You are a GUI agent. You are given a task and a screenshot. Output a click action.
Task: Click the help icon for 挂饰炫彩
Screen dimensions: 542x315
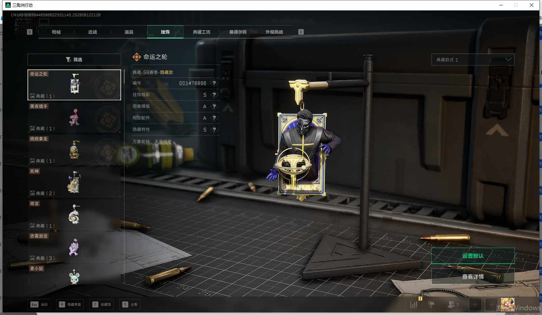pyautogui.click(x=214, y=95)
